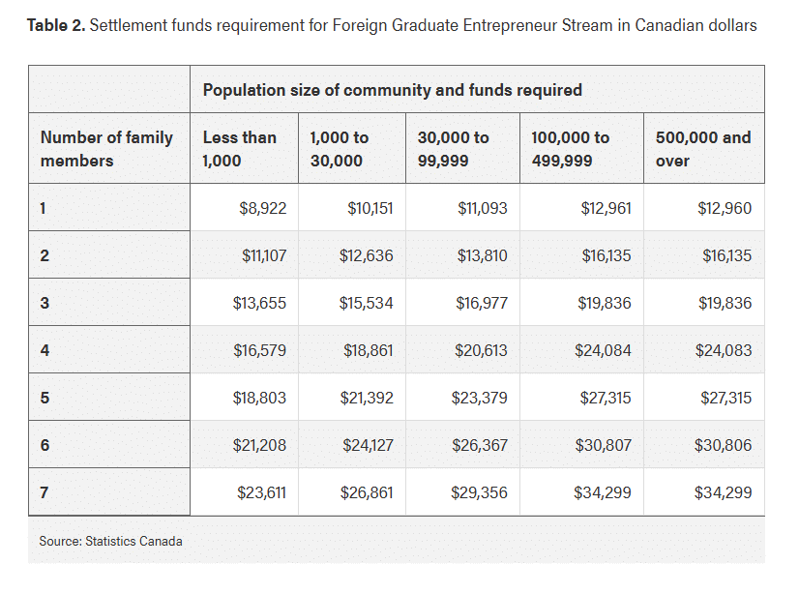Select the $24,084 cell

coord(603,350)
